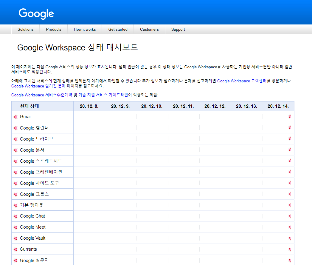Select the Google 사이트 도구 service name
This screenshot has width=312, height=265.
pyautogui.click(x=39, y=183)
